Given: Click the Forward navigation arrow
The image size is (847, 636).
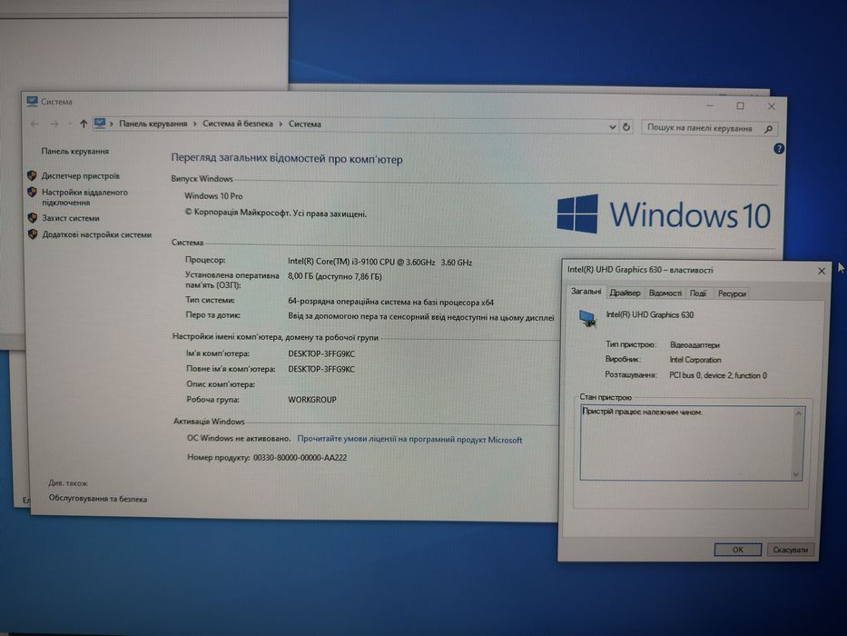Looking at the screenshot, I should [x=54, y=124].
